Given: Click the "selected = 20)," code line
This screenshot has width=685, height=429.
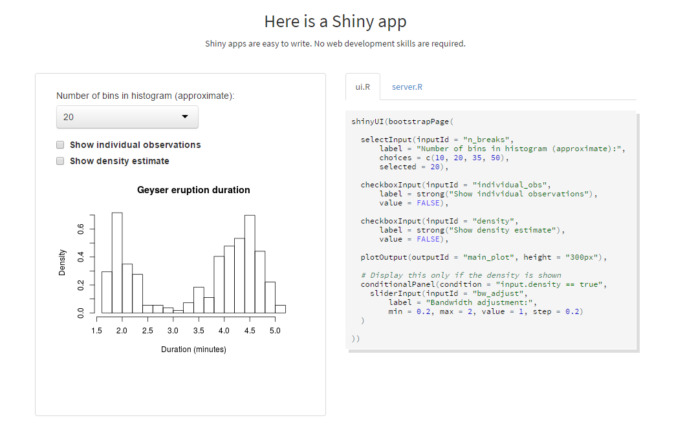Looking at the screenshot, I should pyautogui.click(x=414, y=167).
